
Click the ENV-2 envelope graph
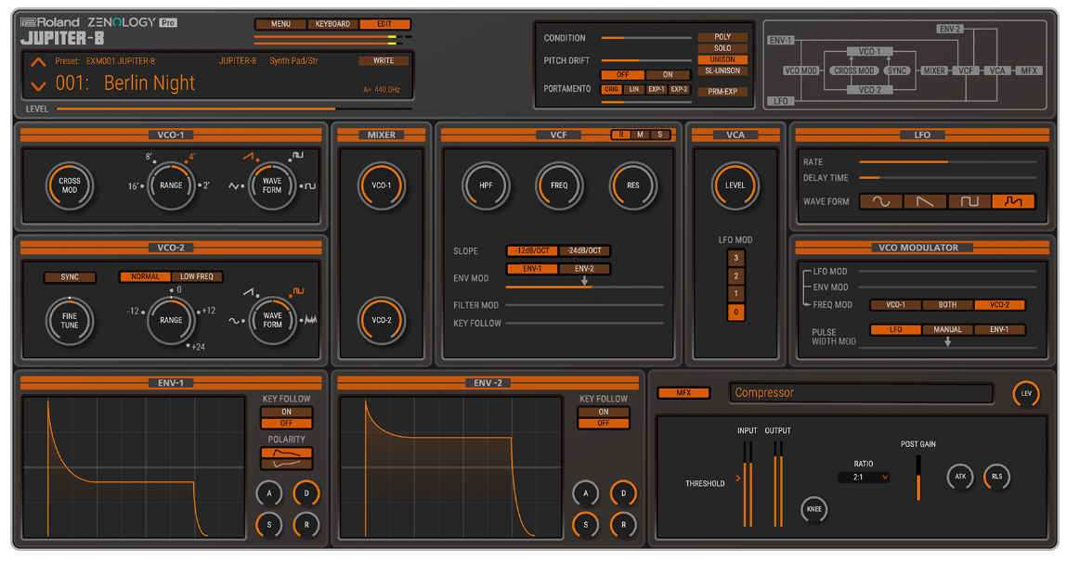[x=450, y=467]
